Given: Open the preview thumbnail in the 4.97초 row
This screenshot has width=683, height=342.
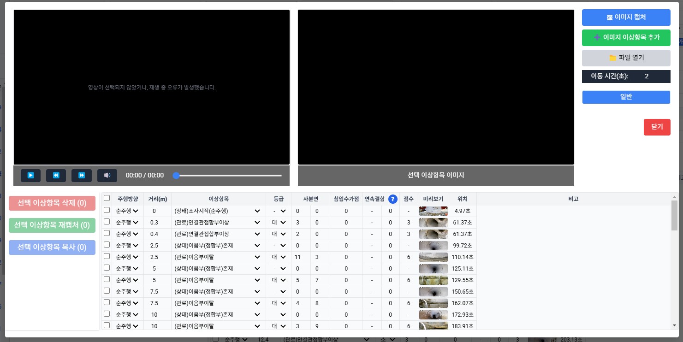Looking at the screenshot, I should [433, 211].
